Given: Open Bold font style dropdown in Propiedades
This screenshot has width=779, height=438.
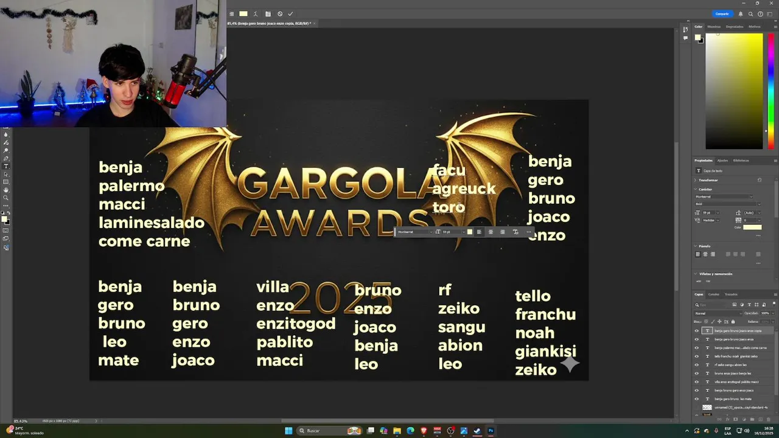Looking at the screenshot, I should 759,204.
